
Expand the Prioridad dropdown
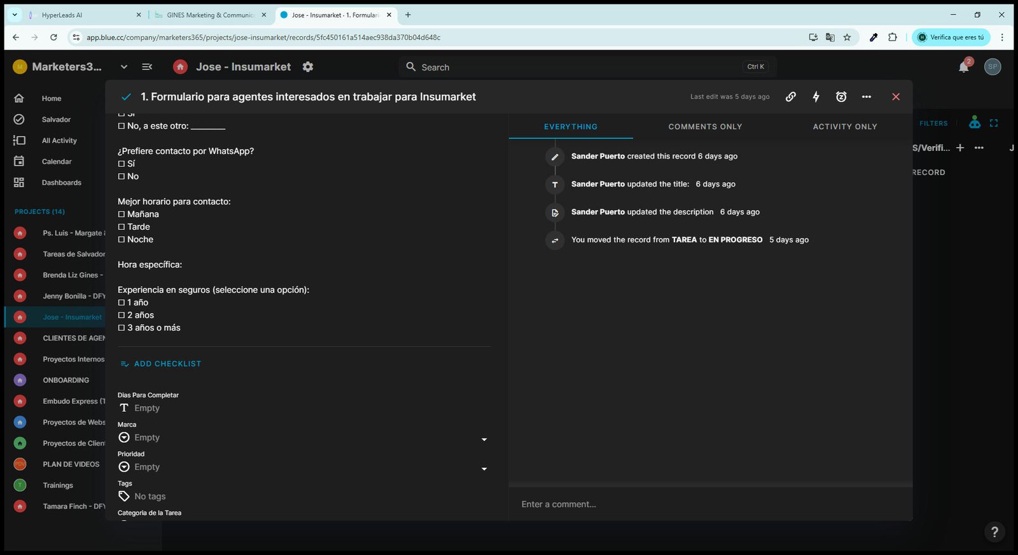coord(484,468)
